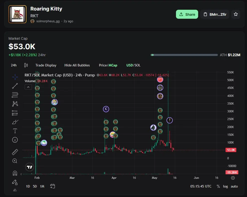Open the 24h interval dropdown

point(14,65)
